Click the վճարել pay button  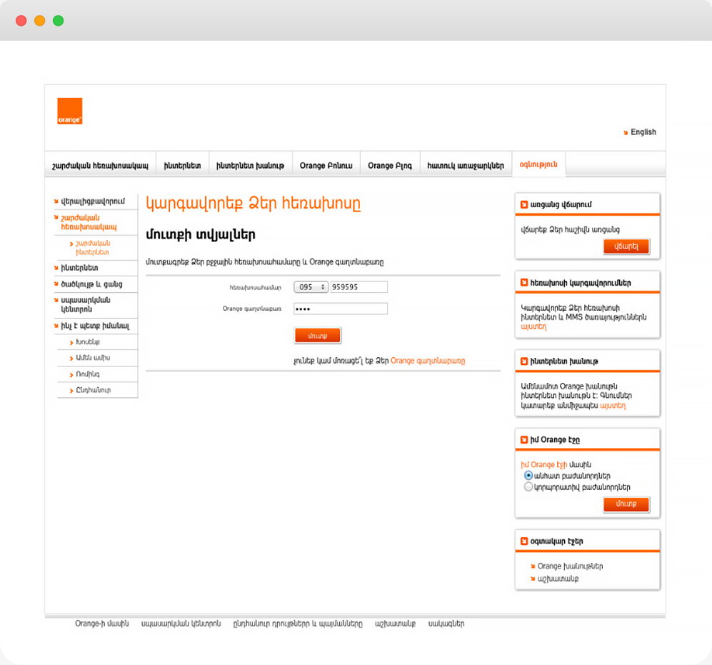(x=626, y=246)
